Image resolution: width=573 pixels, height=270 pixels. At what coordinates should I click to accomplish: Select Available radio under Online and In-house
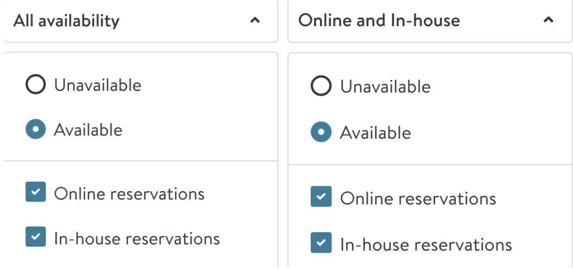coord(321,132)
